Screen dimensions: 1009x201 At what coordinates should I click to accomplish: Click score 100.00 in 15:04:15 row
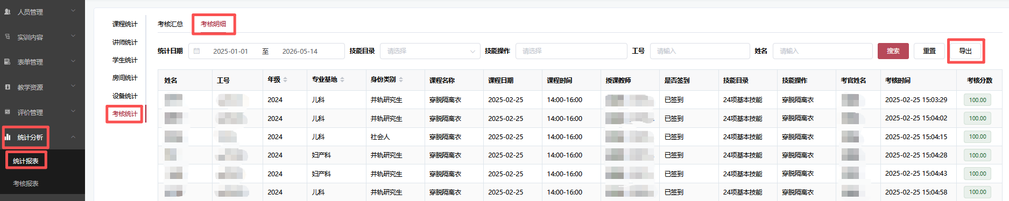point(978,137)
